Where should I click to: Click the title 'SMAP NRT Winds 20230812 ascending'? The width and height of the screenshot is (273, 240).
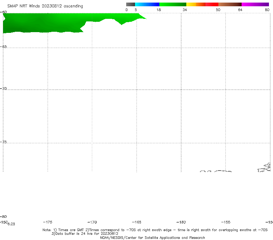(45, 6)
